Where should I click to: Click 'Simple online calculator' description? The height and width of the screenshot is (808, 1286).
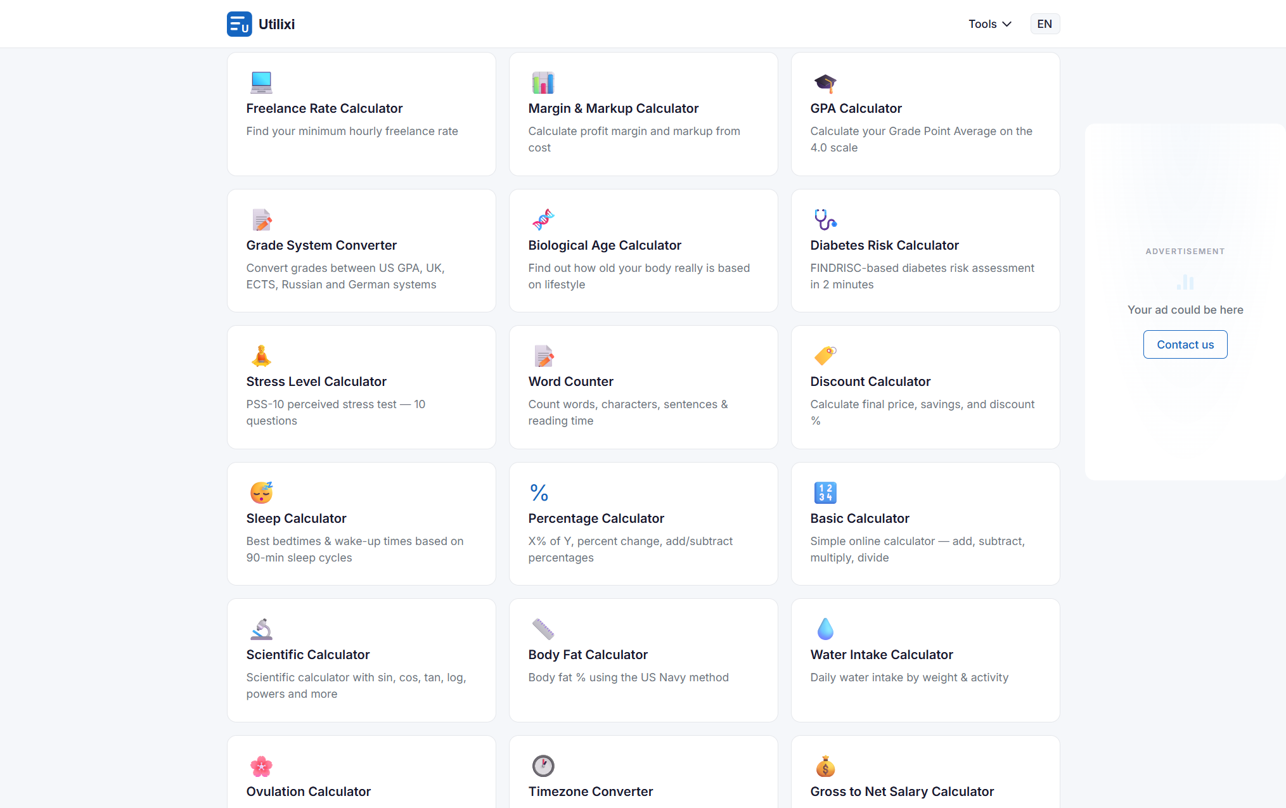[x=917, y=549]
